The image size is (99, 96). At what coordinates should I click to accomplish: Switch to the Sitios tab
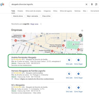[55, 11]
